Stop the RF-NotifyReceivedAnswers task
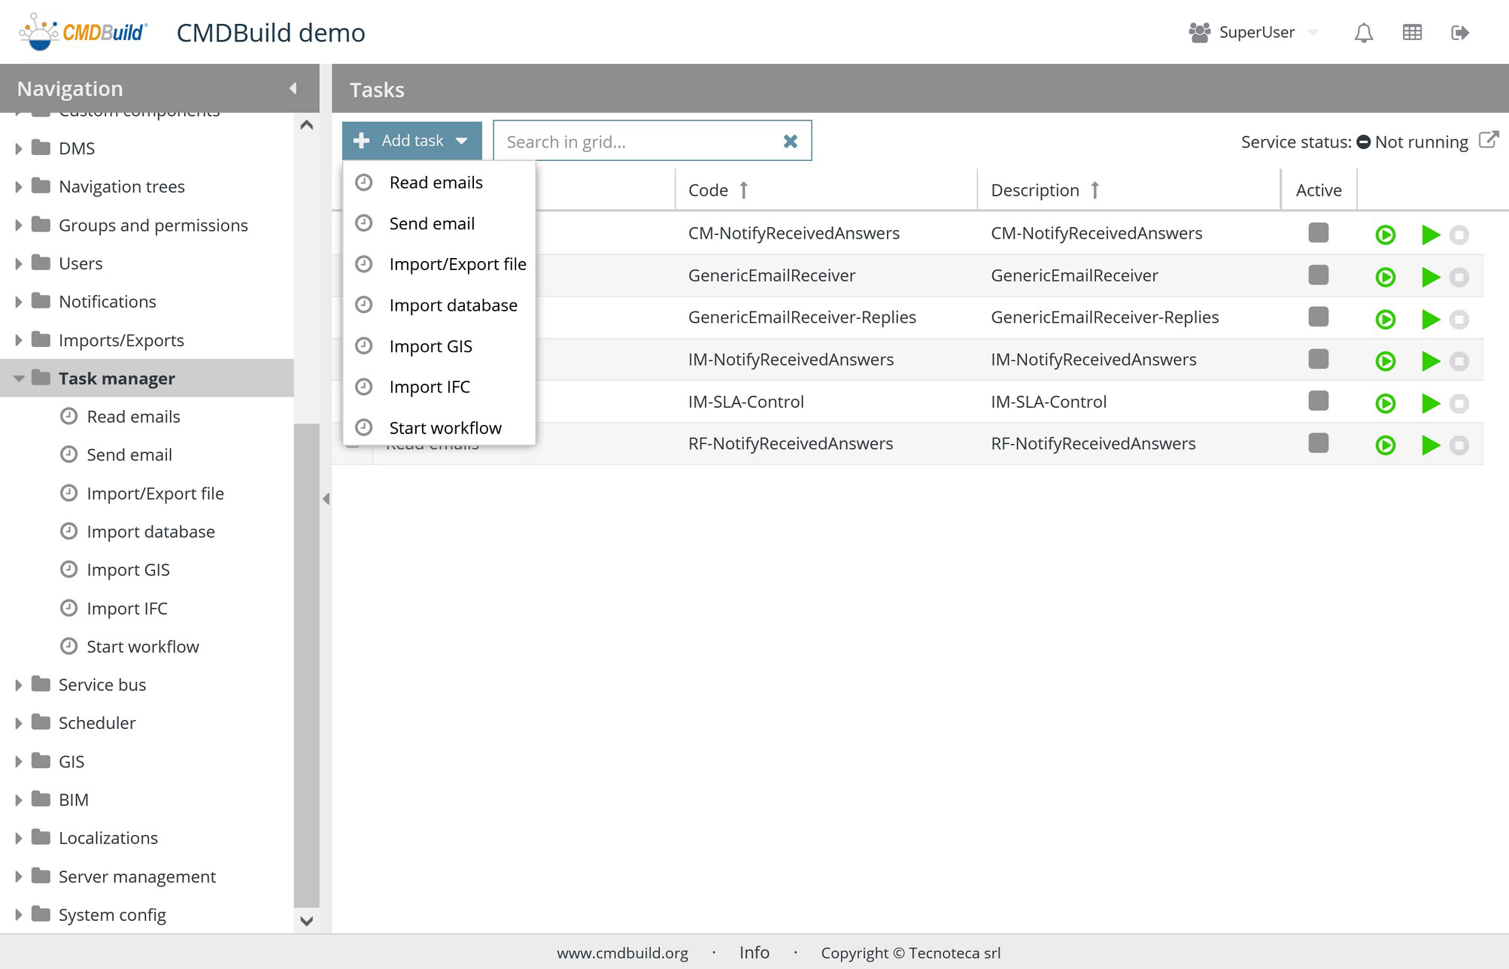Image resolution: width=1509 pixels, height=969 pixels. 1459,445
